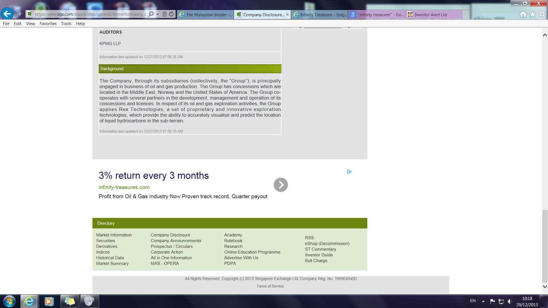The height and width of the screenshot is (308, 548).
Task: Open the Prospectus / Circulars link
Action: (x=172, y=246)
